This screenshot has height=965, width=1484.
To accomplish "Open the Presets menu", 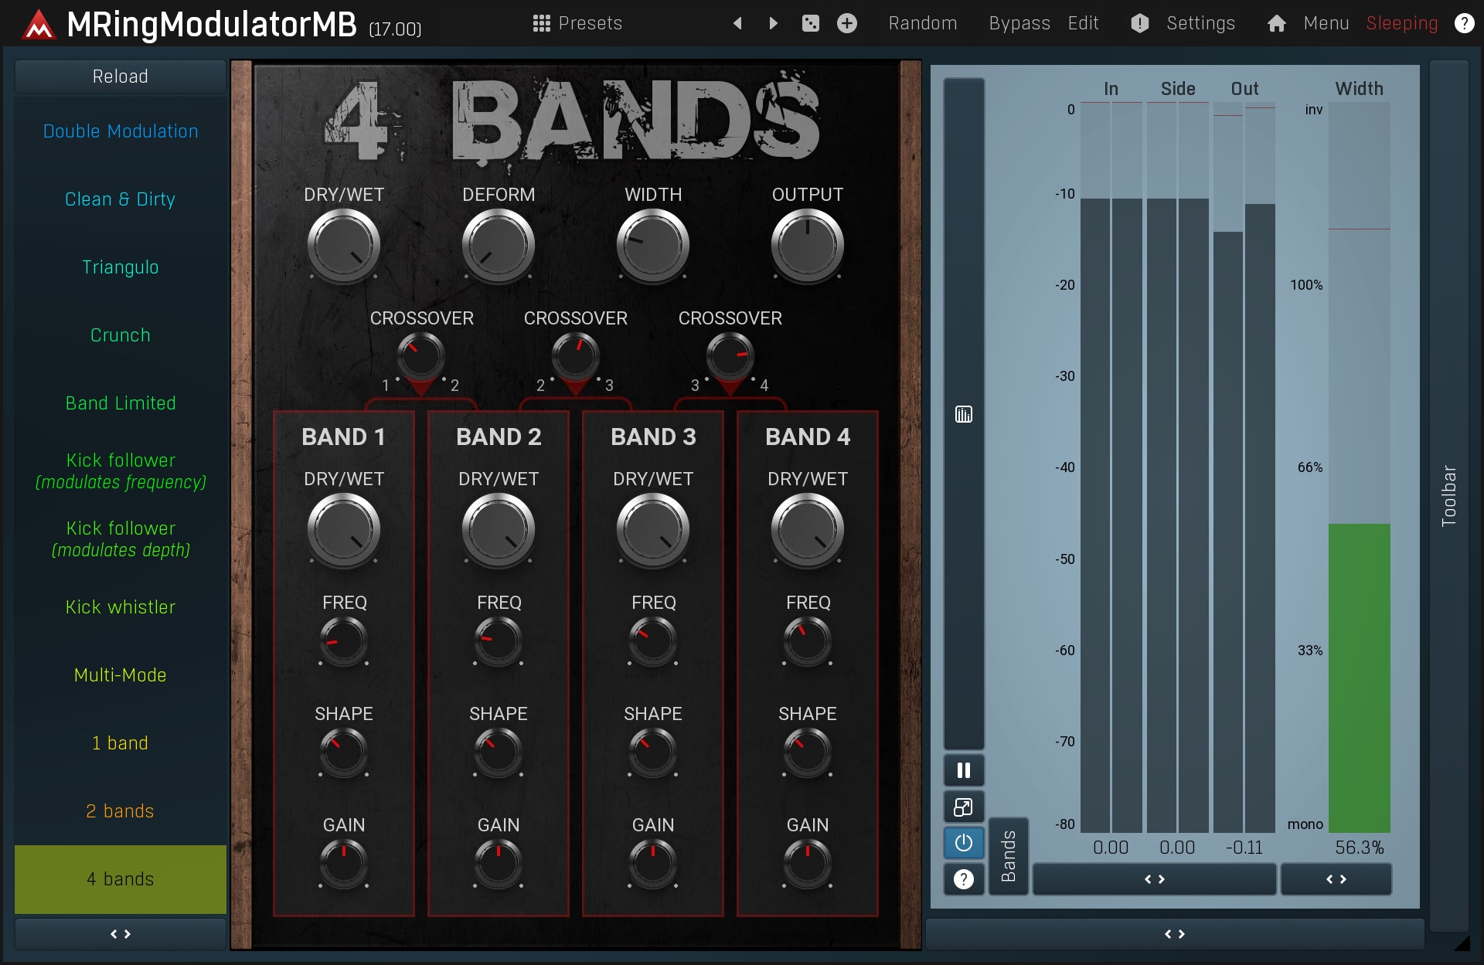I will (x=577, y=23).
